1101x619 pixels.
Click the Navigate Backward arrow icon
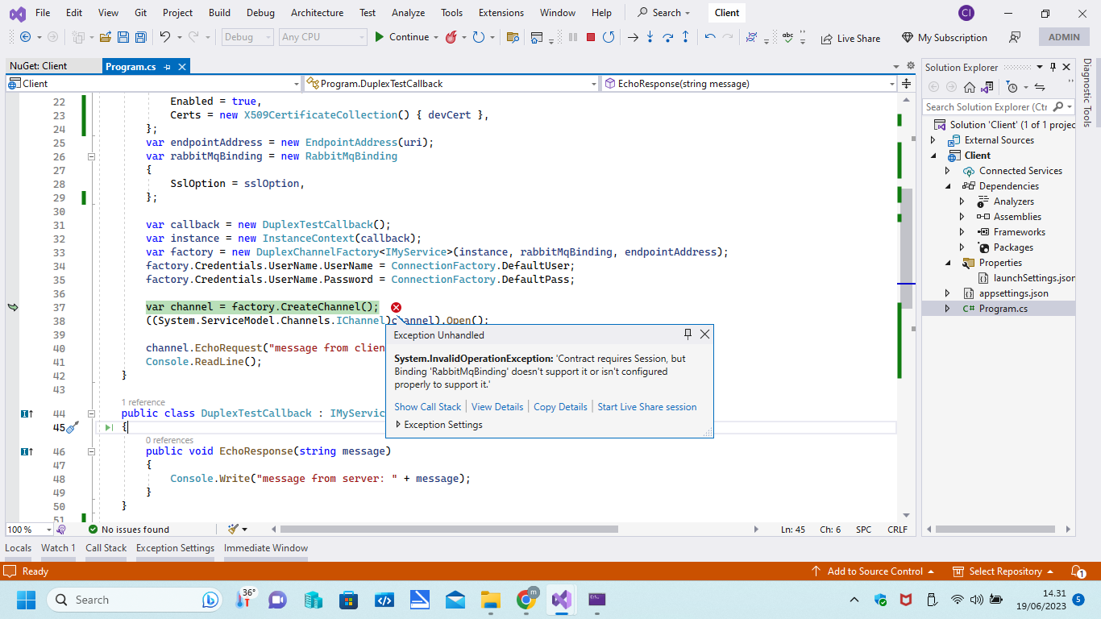coord(24,37)
